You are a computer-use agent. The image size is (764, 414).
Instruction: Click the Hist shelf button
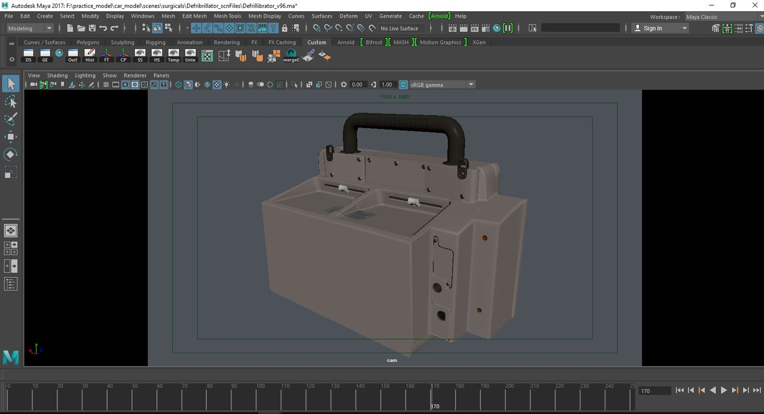click(90, 56)
